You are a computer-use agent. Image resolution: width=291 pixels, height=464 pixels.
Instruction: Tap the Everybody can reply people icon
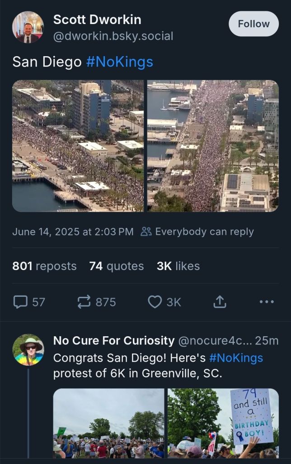(146, 232)
